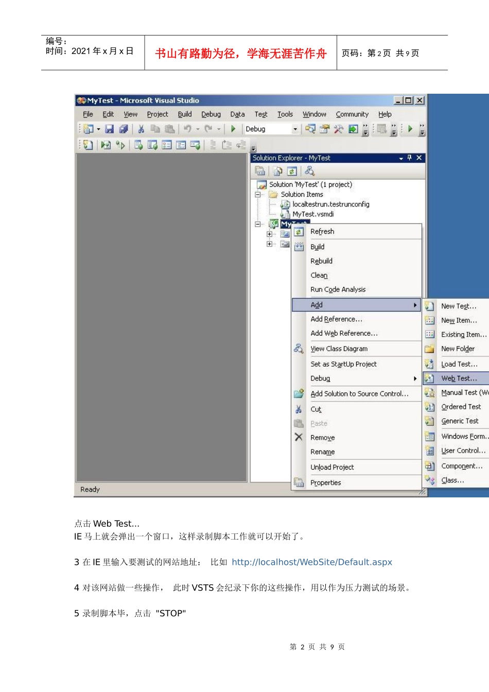Image resolution: width=489 pixels, height=692 pixels.
Task: Pin the Solution Explorer panel with pushpin
Action: pos(410,158)
